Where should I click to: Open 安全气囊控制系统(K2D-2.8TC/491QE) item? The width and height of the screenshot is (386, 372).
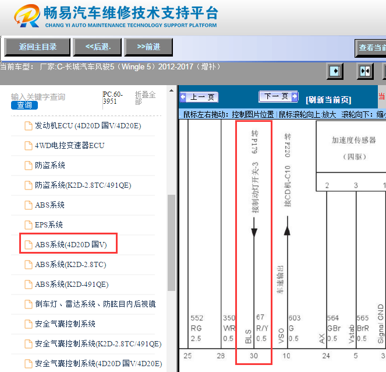(98, 343)
